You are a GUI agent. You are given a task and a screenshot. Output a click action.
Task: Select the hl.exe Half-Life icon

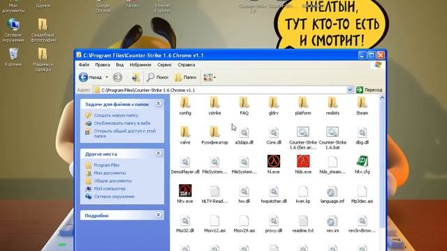pyautogui.click(x=274, y=161)
